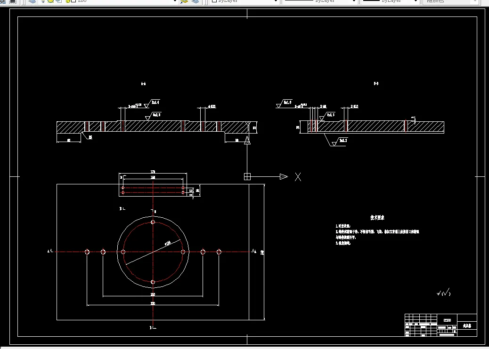Select the top hole on the bolt circle
The height and width of the screenshot is (349, 489).
(153, 222)
